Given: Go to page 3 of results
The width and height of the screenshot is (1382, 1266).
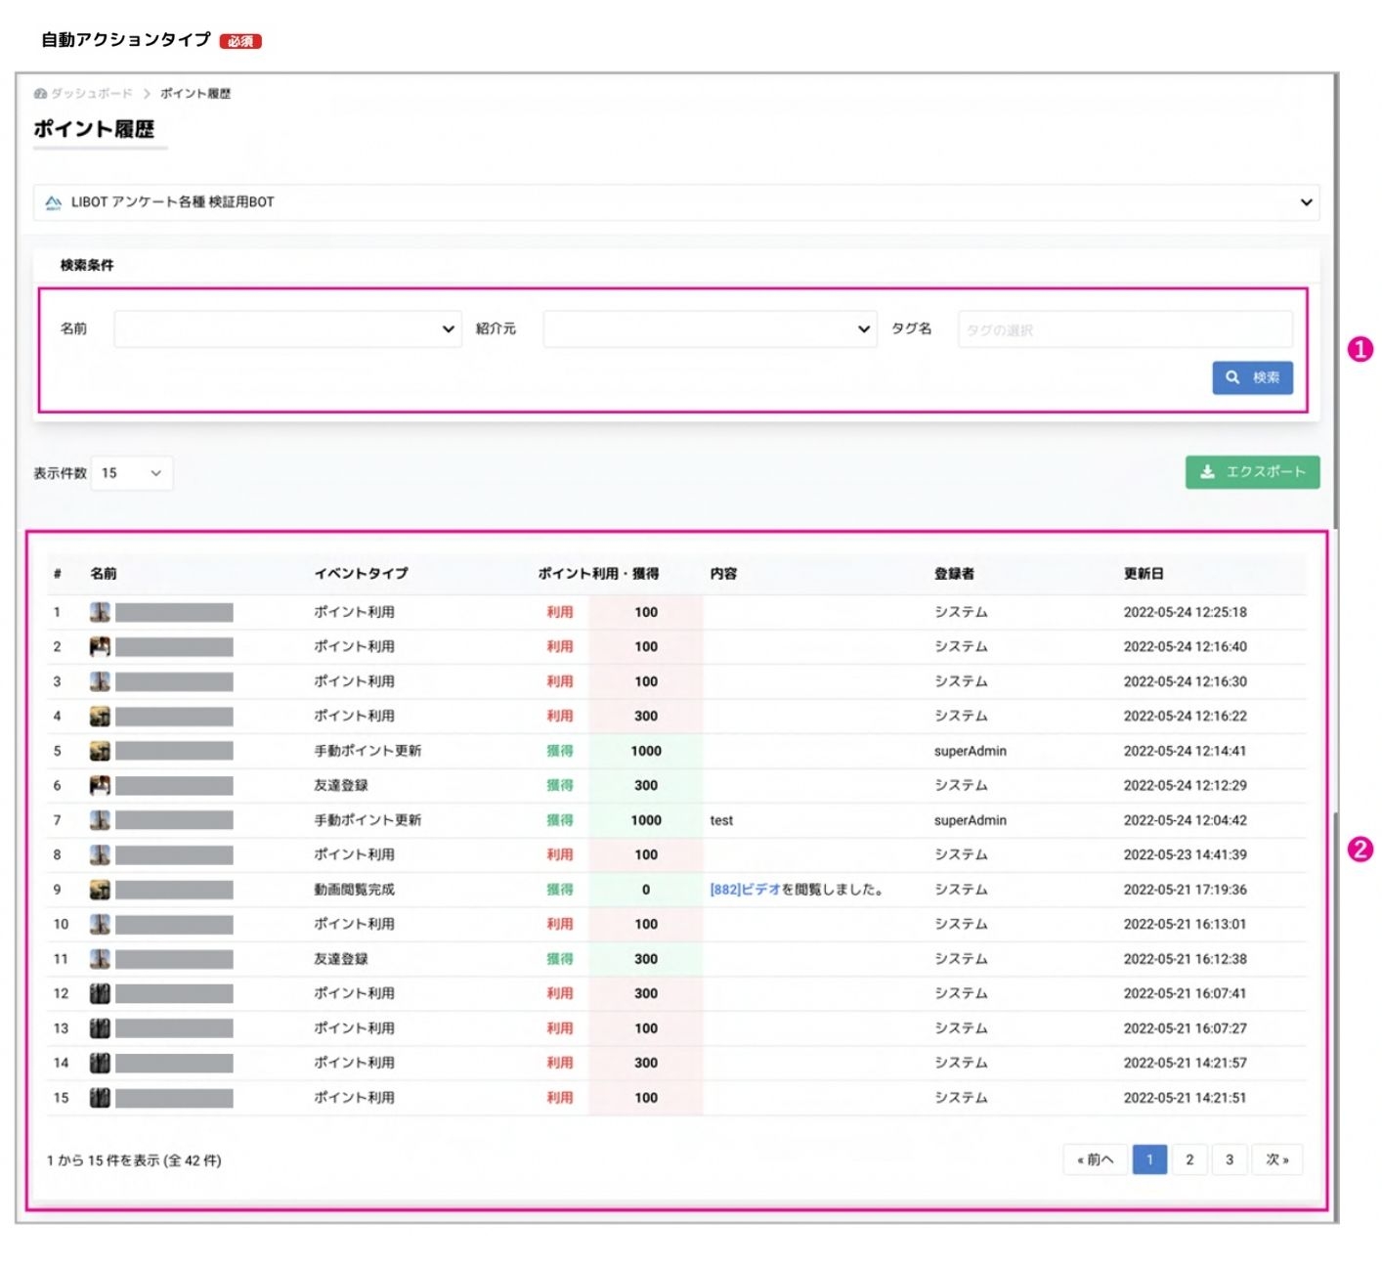Looking at the screenshot, I should pyautogui.click(x=1230, y=1159).
